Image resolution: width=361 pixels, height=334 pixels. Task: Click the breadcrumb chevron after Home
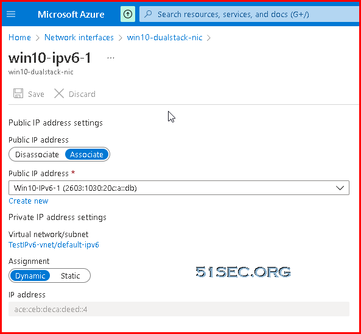[38, 38]
